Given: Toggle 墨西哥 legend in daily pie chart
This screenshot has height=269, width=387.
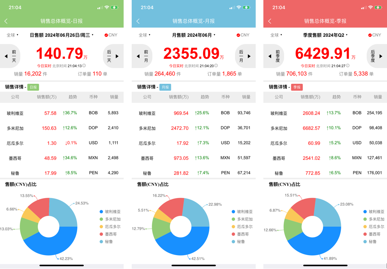Looking at the screenshot, I should tap(107, 234).
